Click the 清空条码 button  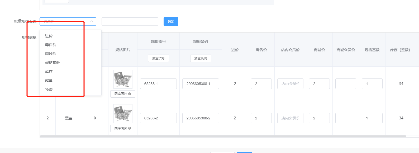pos(201,58)
